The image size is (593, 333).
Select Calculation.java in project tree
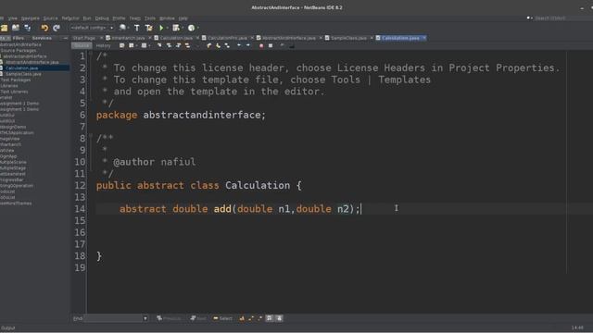21,68
